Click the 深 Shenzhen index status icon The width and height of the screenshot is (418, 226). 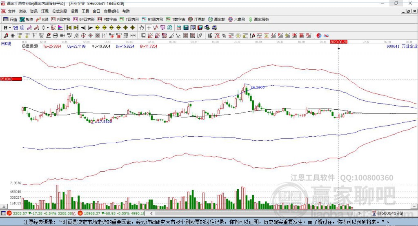pos(80,213)
